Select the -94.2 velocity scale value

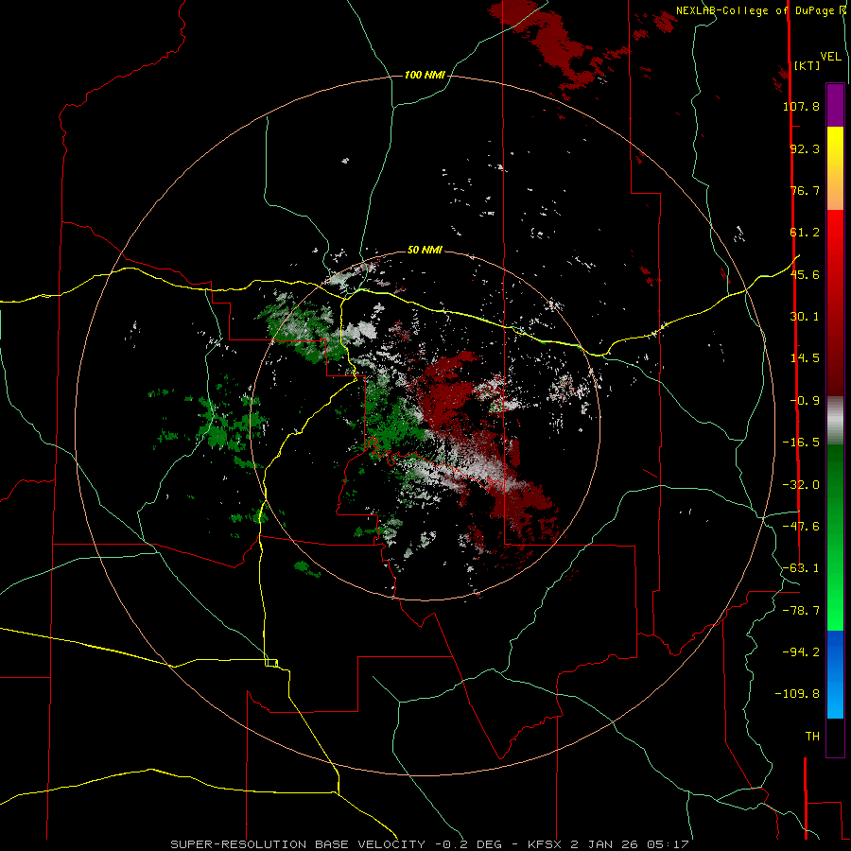coord(801,652)
